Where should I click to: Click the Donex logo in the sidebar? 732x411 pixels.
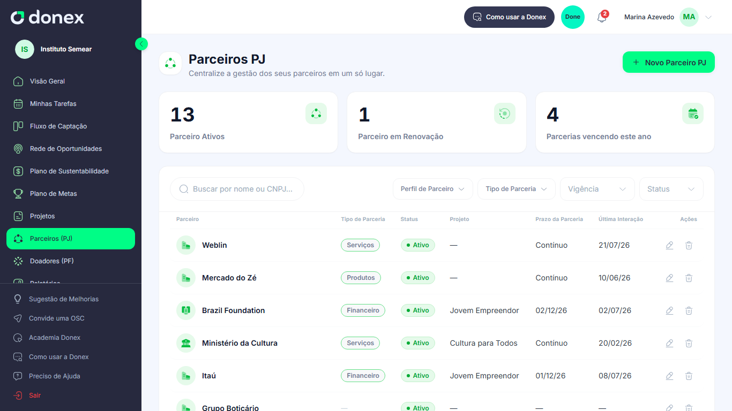[47, 17]
